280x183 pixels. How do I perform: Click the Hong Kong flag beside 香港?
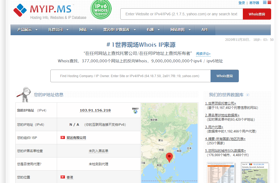pyautogui.click(x=63, y=177)
